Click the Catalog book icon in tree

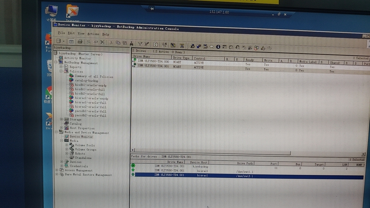pos(66,123)
